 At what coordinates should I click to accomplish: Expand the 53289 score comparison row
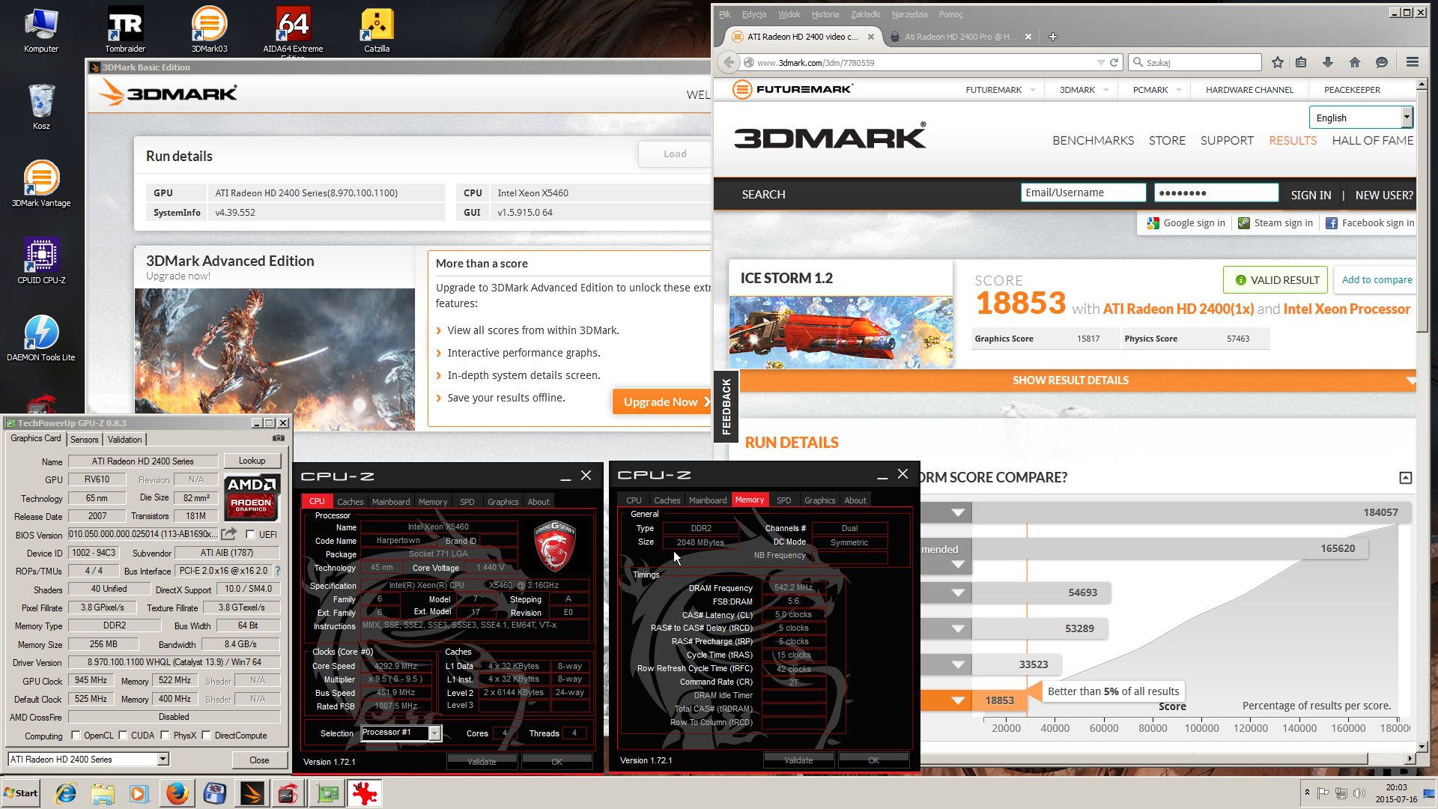[x=958, y=628]
